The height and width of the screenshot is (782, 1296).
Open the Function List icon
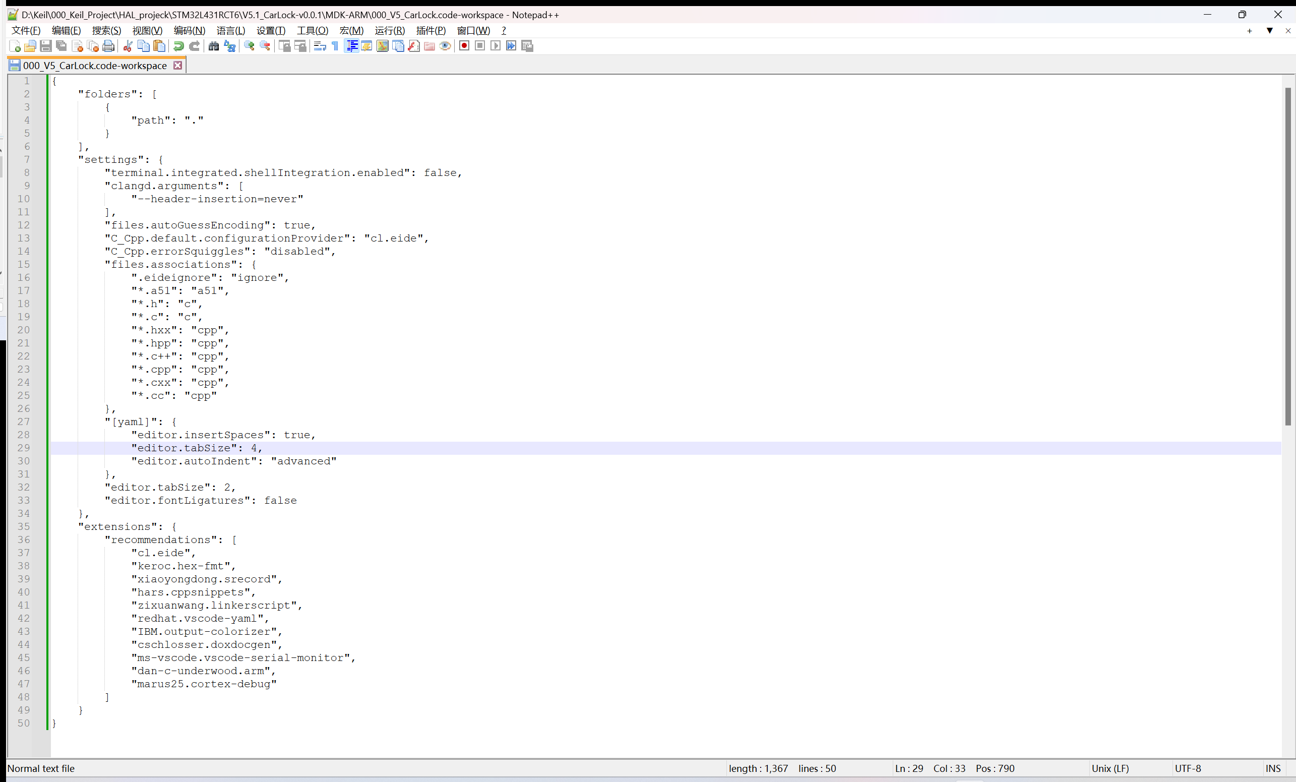pyautogui.click(x=414, y=46)
